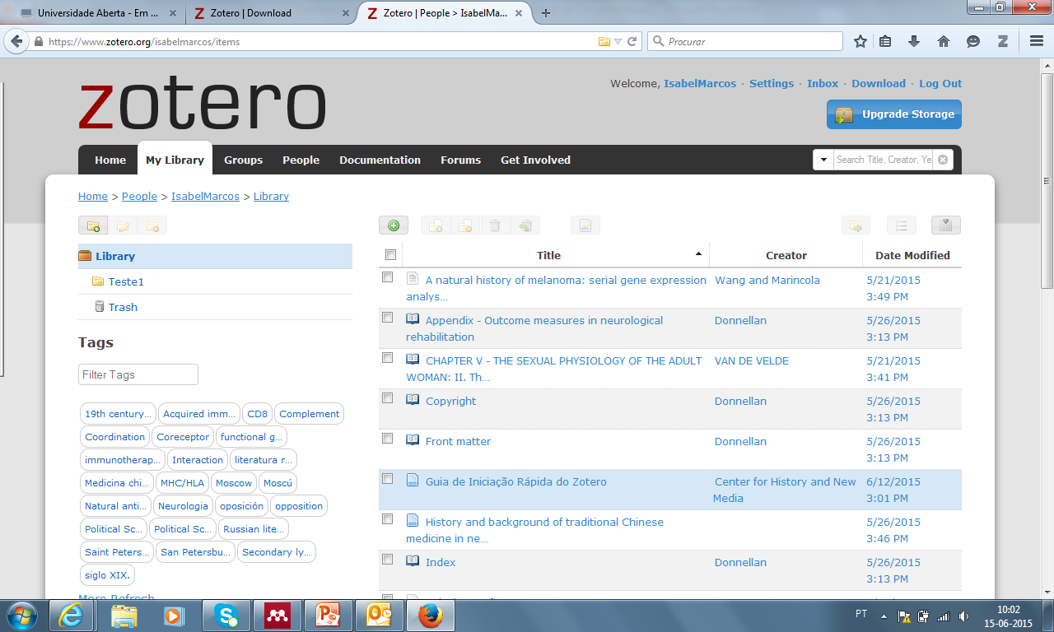The width and height of the screenshot is (1054, 632).
Task: Open the Guia de Iniciação Rápida do Zotero item
Action: tap(515, 481)
